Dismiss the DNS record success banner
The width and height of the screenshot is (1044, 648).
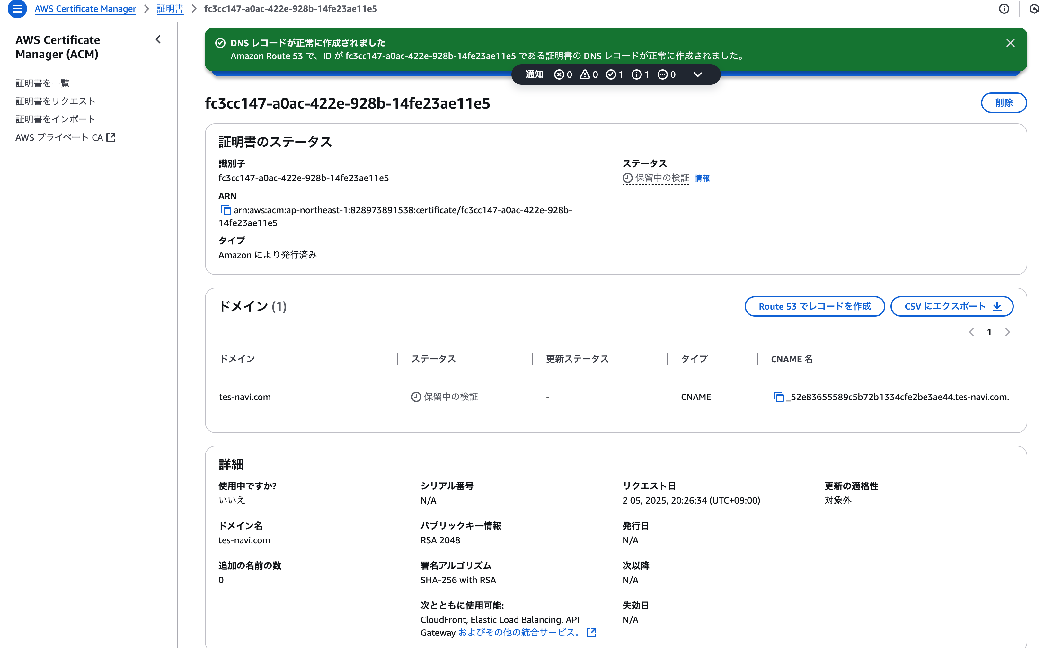tap(1010, 43)
